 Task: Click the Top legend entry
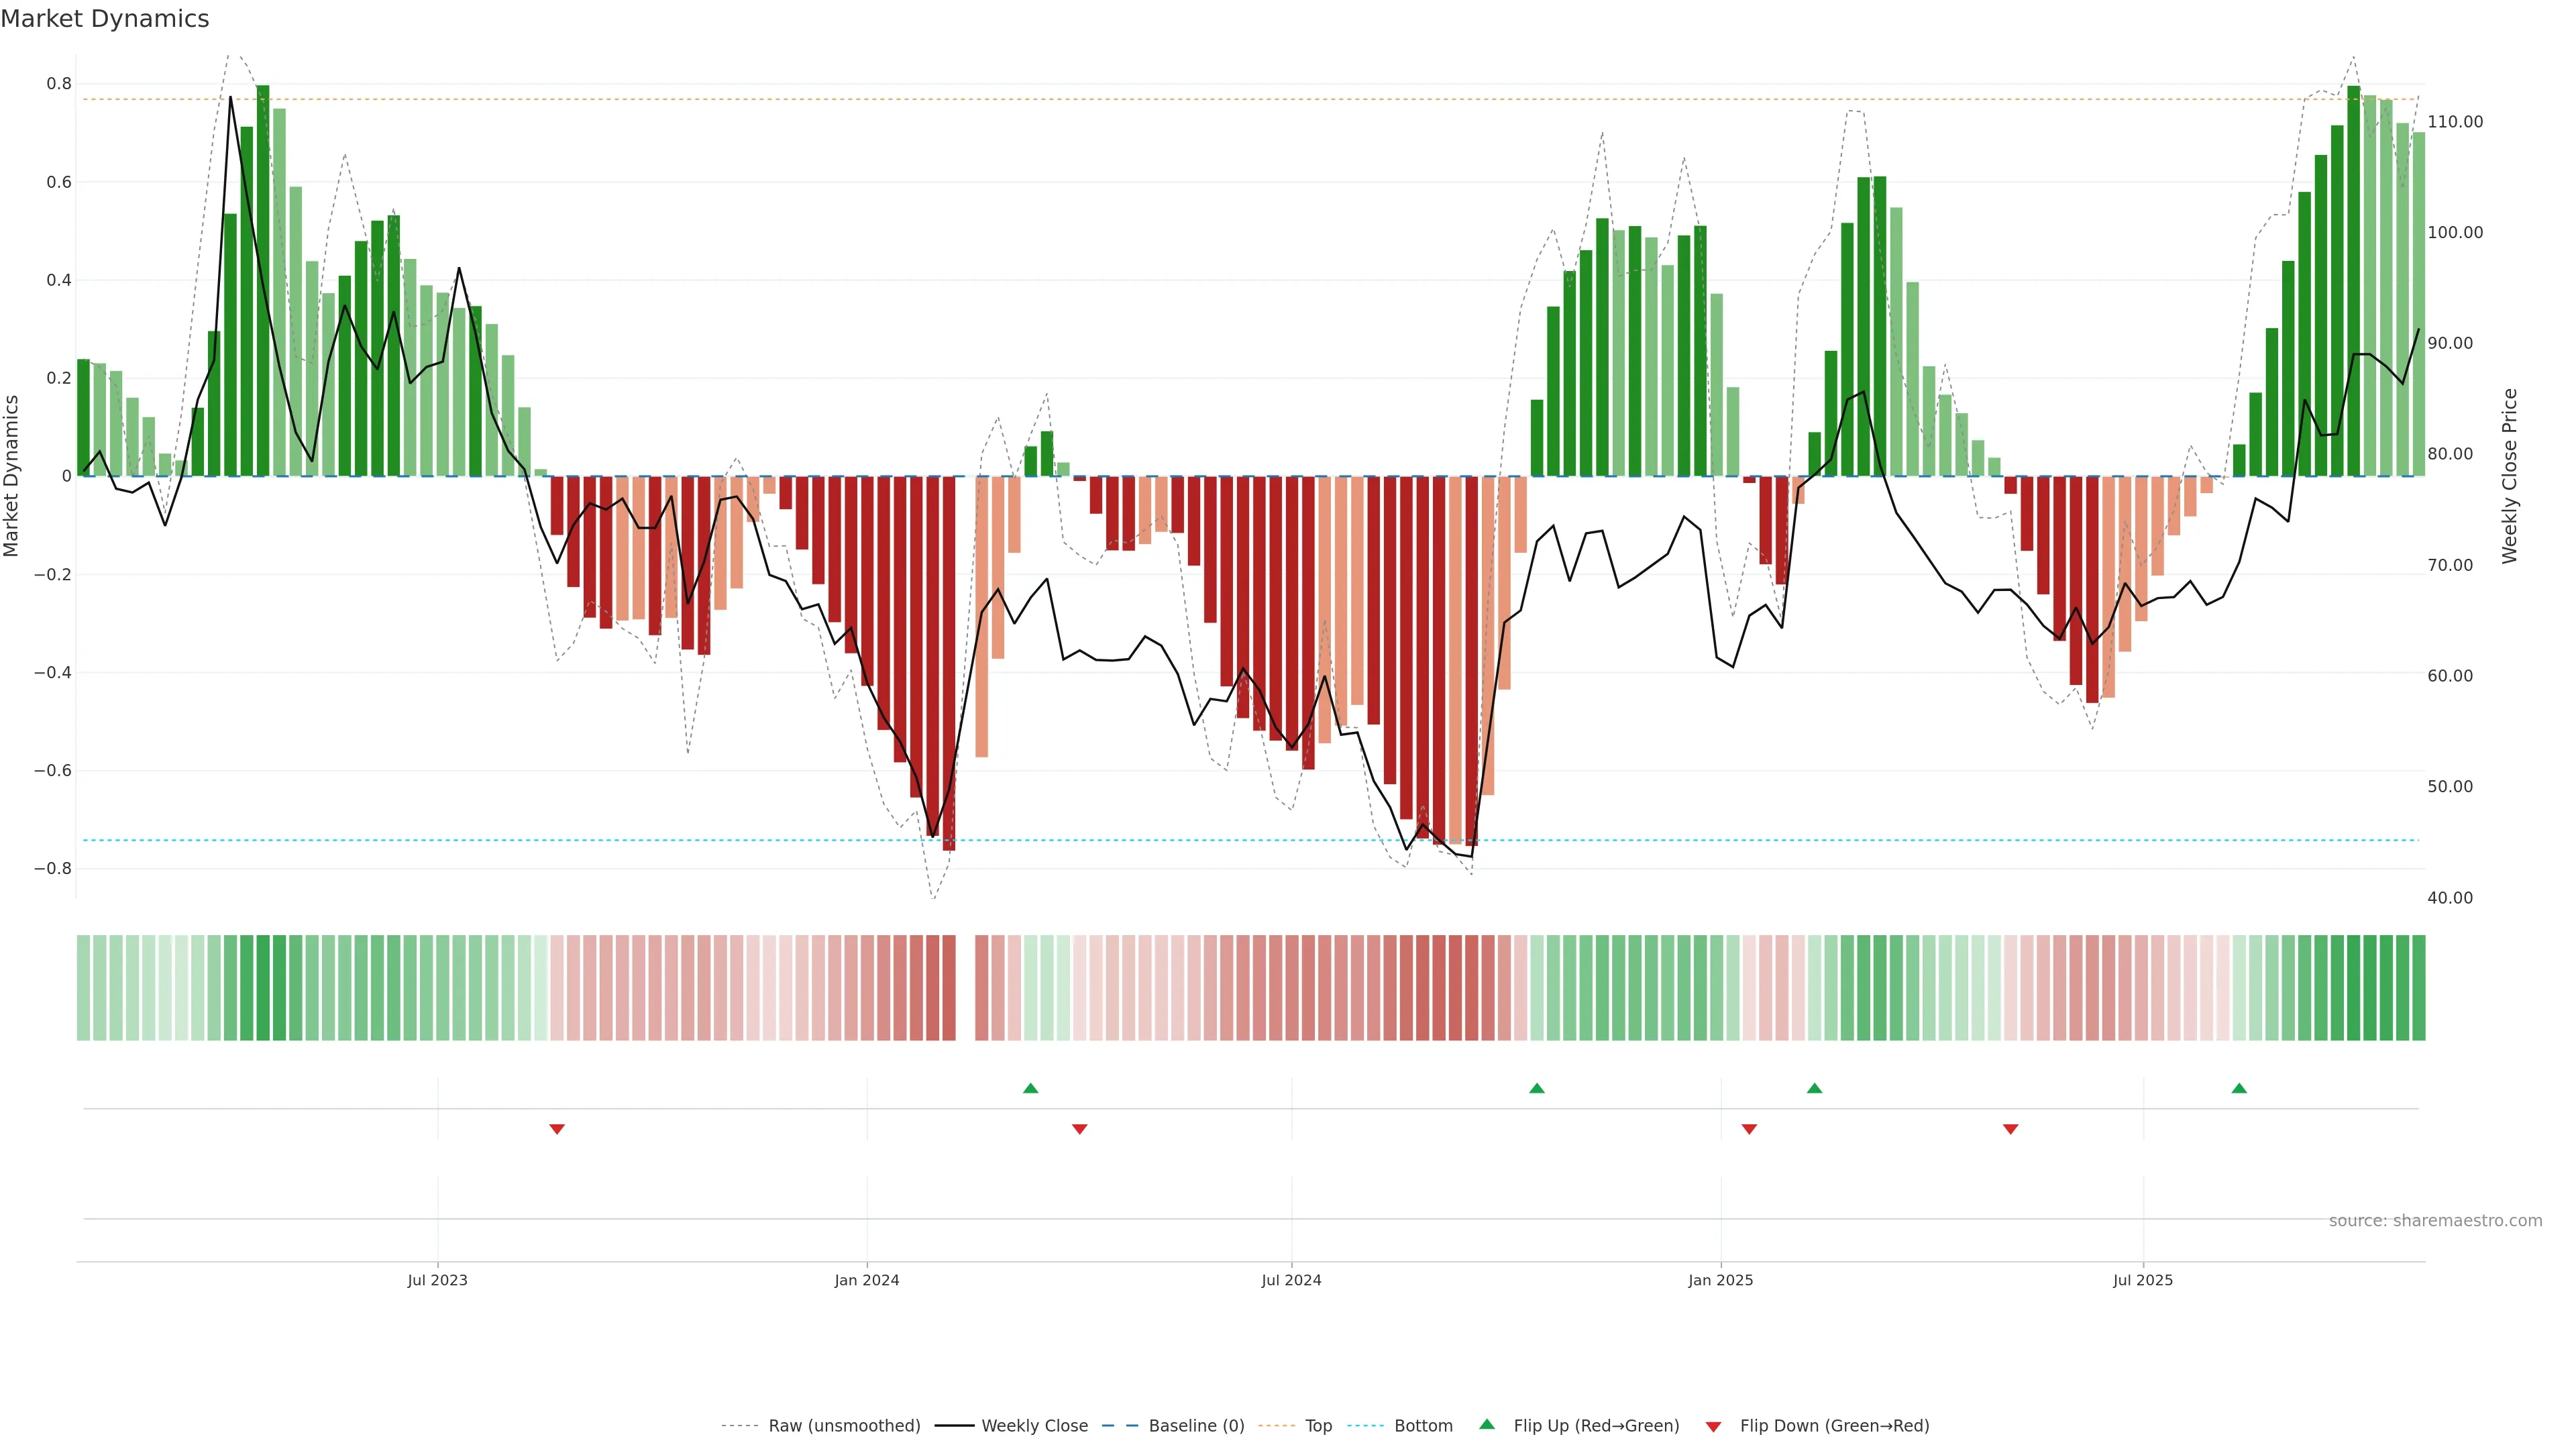pyautogui.click(x=1318, y=1426)
